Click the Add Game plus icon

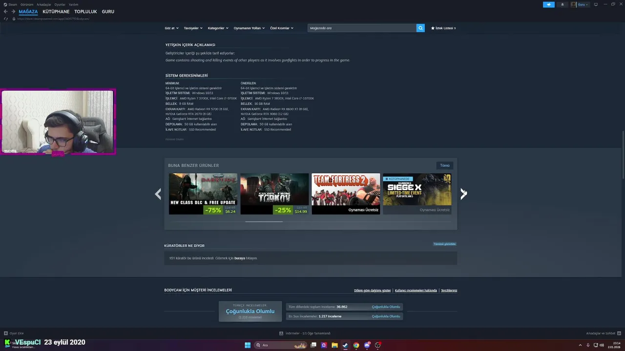tap(6, 333)
